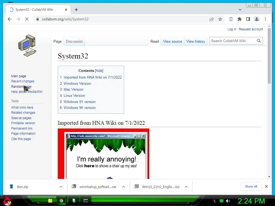Expand the tab search chevron
Screen dimensions: 275x206
(240, 10)
